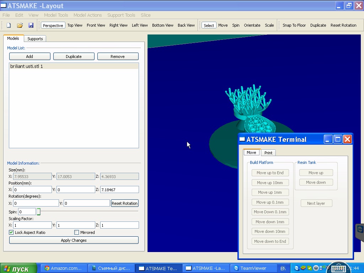Click the New file icon in toolbar

9,25
